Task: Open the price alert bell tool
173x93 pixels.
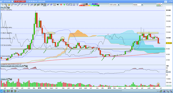Action: [x=9, y=5]
